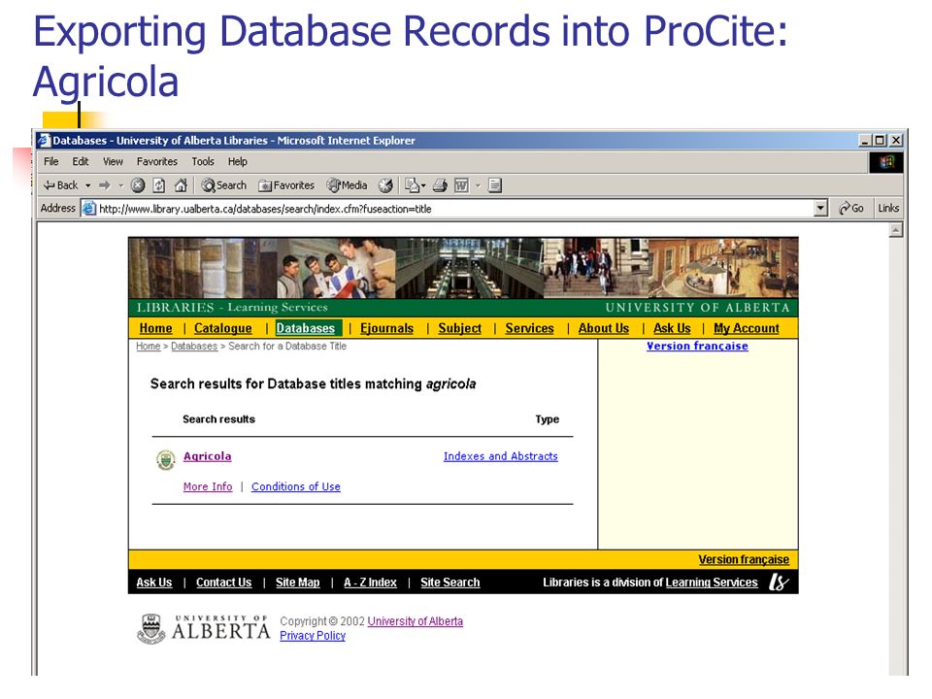This screenshot has width=932, height=699.
Task: Click the A - Z Index footer link
Action: [x=370, y=582]
